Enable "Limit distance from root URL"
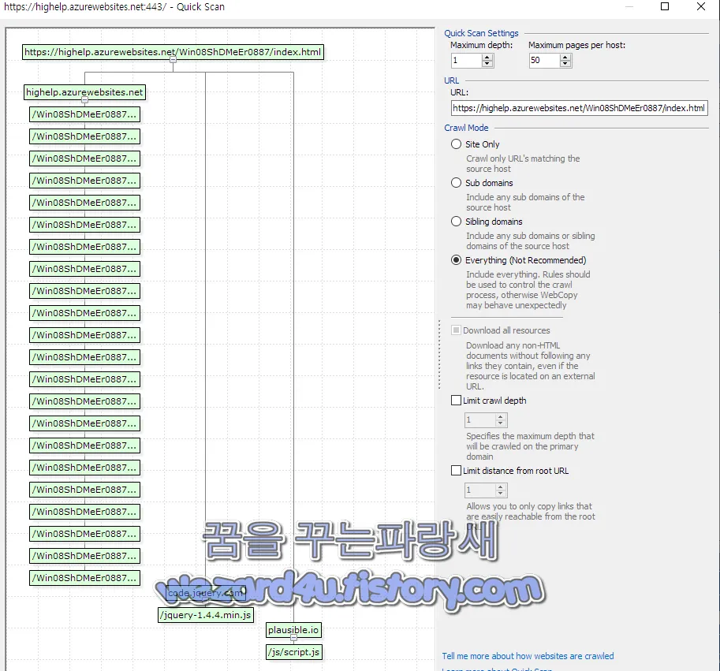The image size is (720, 671). click(x=455, y=470)
